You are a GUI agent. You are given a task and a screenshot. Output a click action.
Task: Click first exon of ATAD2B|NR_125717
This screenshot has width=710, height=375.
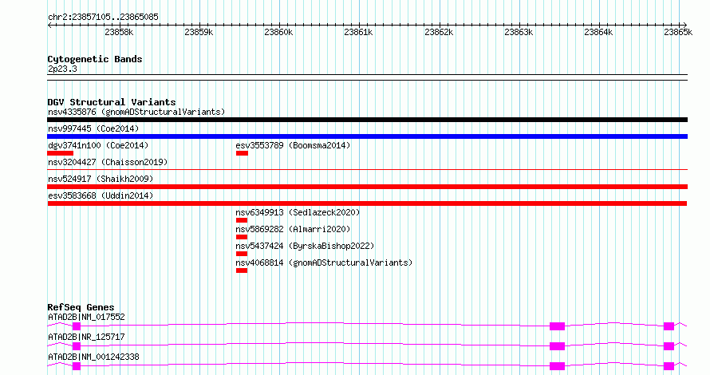click(x=77, y=346)
